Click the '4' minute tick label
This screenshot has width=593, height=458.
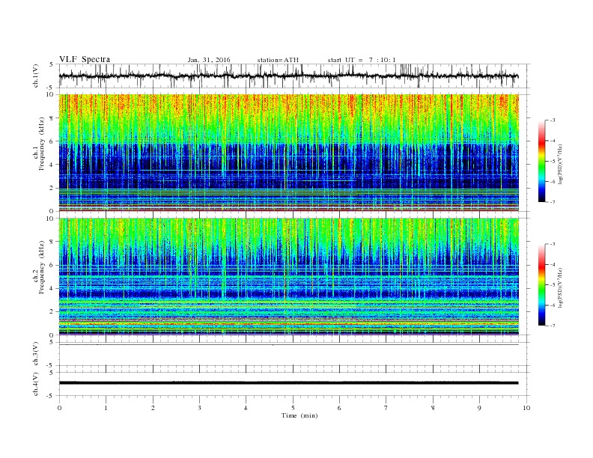[246, 408]
